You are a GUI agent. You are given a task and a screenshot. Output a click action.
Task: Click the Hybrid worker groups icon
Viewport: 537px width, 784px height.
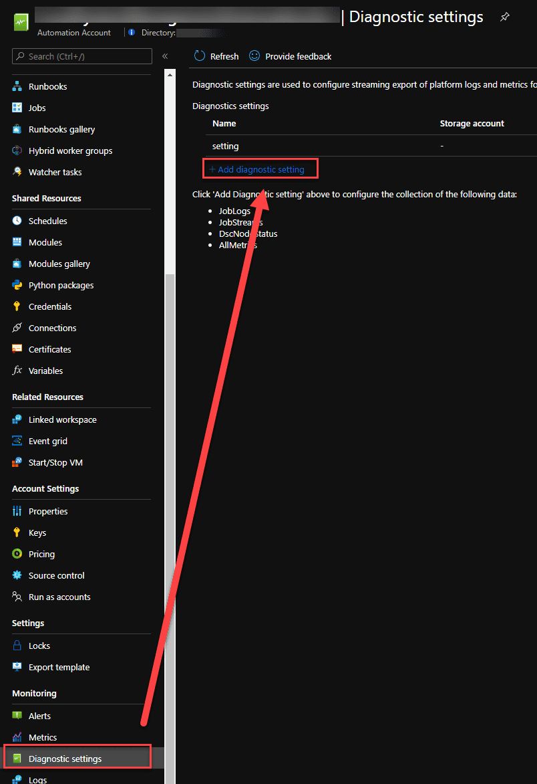coord(17,151)
